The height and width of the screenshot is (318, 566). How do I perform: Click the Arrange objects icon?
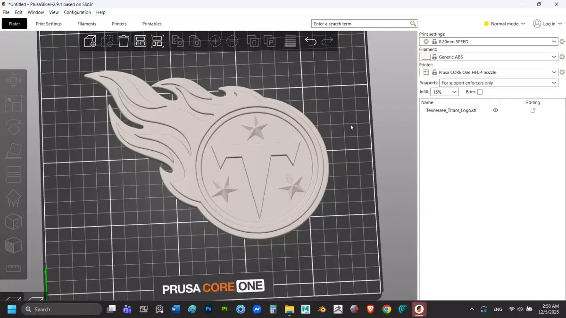coord(140,41)
